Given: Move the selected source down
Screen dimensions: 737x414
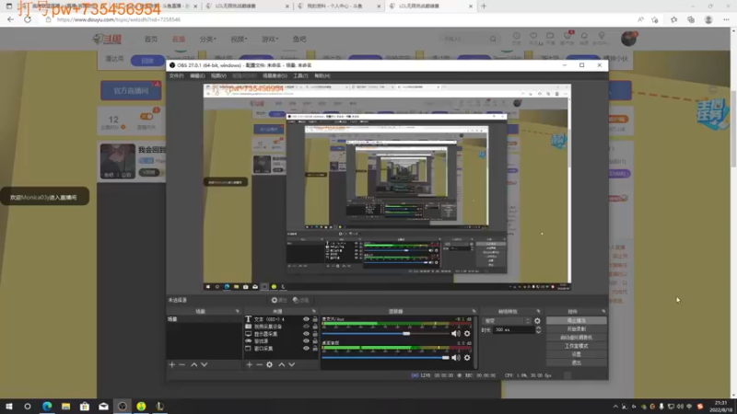Looking at the screenshot, I should 292,364.
